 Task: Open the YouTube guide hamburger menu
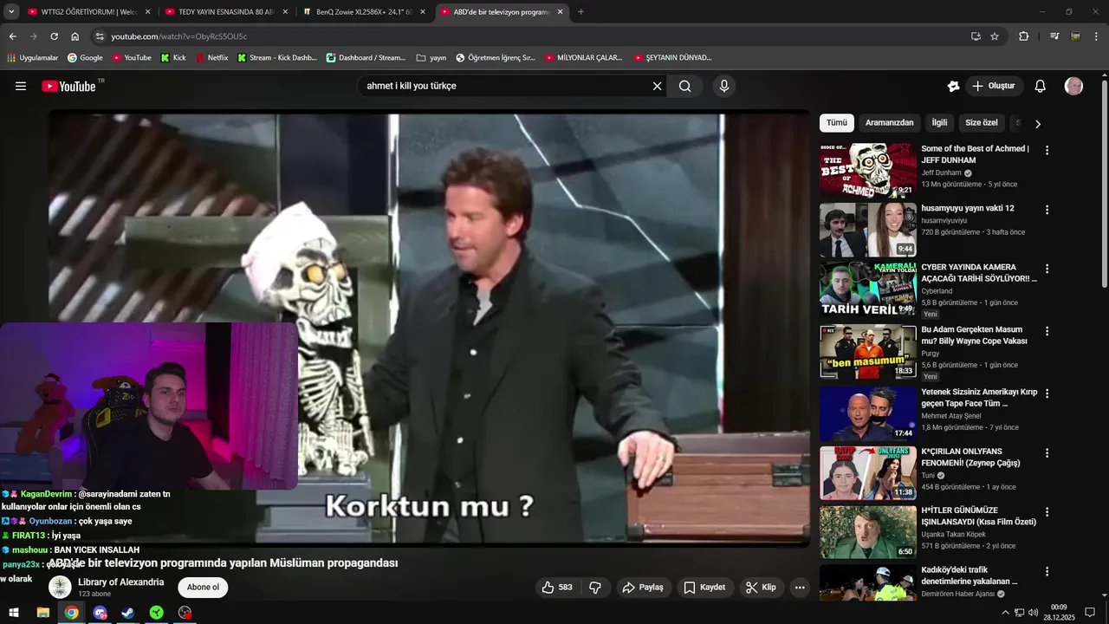(21, 86)
